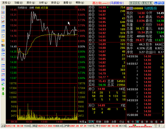
Task: Click the red zigzag trend sidebar icon
Action: [x=3, y=75]
